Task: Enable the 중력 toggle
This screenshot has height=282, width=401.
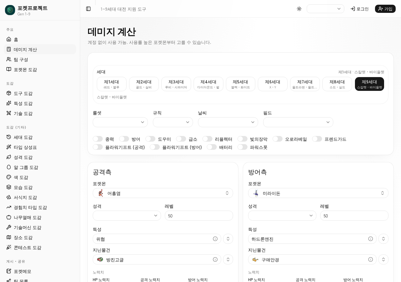Action: 98,139
